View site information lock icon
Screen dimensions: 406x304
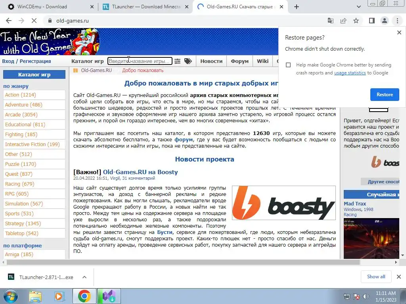click(x=50, y=21)
